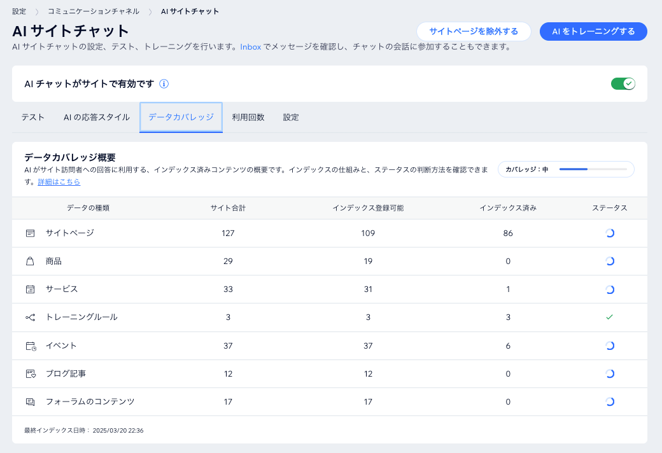Select the 設定 tab

[x=290, y=117]
